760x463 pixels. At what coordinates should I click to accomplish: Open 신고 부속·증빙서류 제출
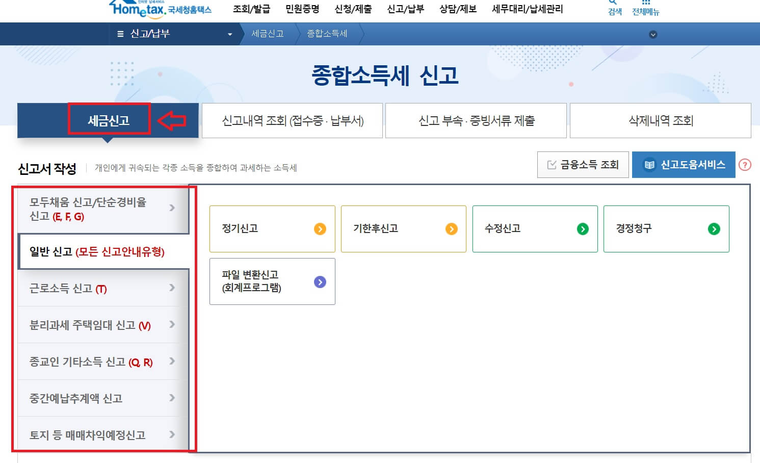476,120
